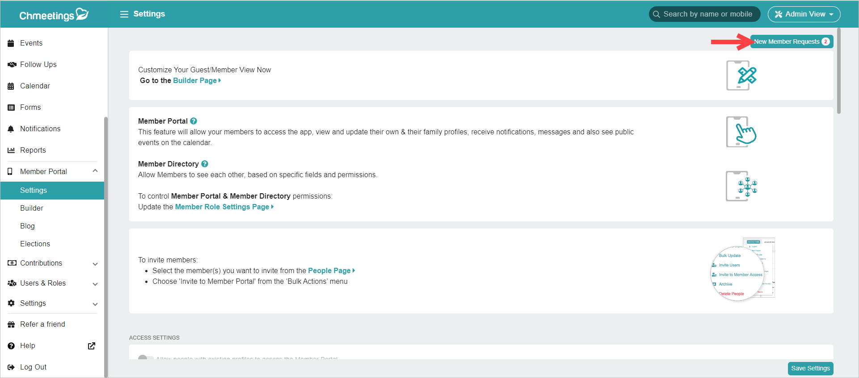Click the Follow Ups handshake icon
This screenshot has width=859, height=378.
point(12,65)
